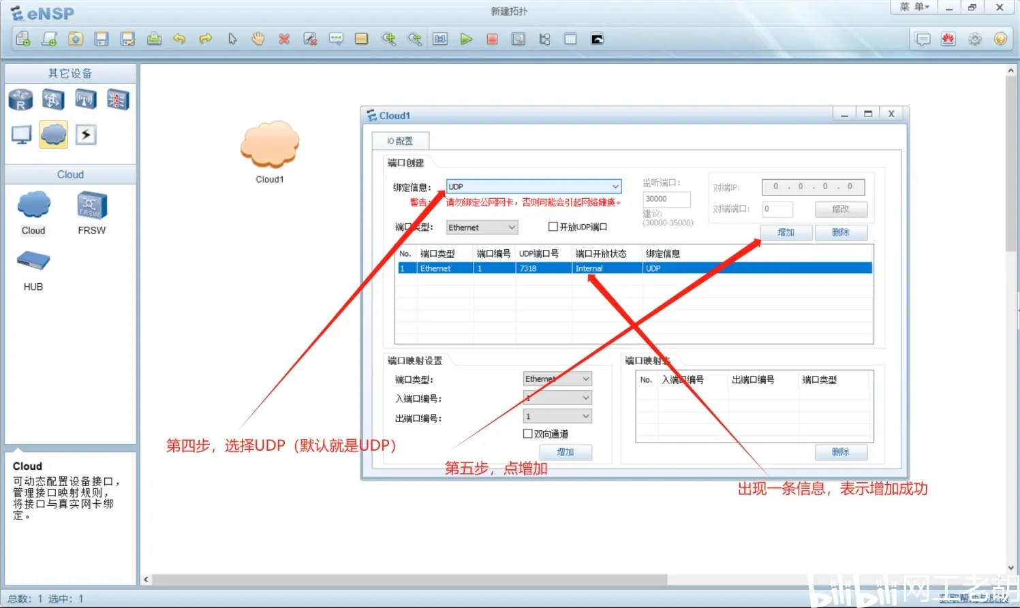Select the hand drag tool
Image resolution: width=1020 pixels, height=608 pixels.
pos(258,39)
